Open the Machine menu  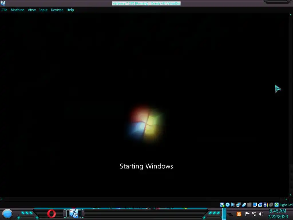(17, 10)
